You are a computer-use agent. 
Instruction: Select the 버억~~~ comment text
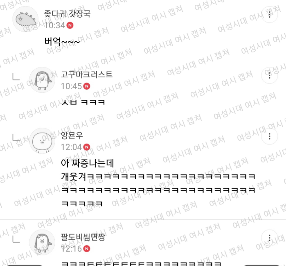[x=62, y=41]
